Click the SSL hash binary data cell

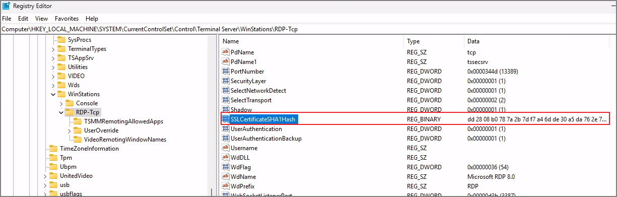pos(537,119)
